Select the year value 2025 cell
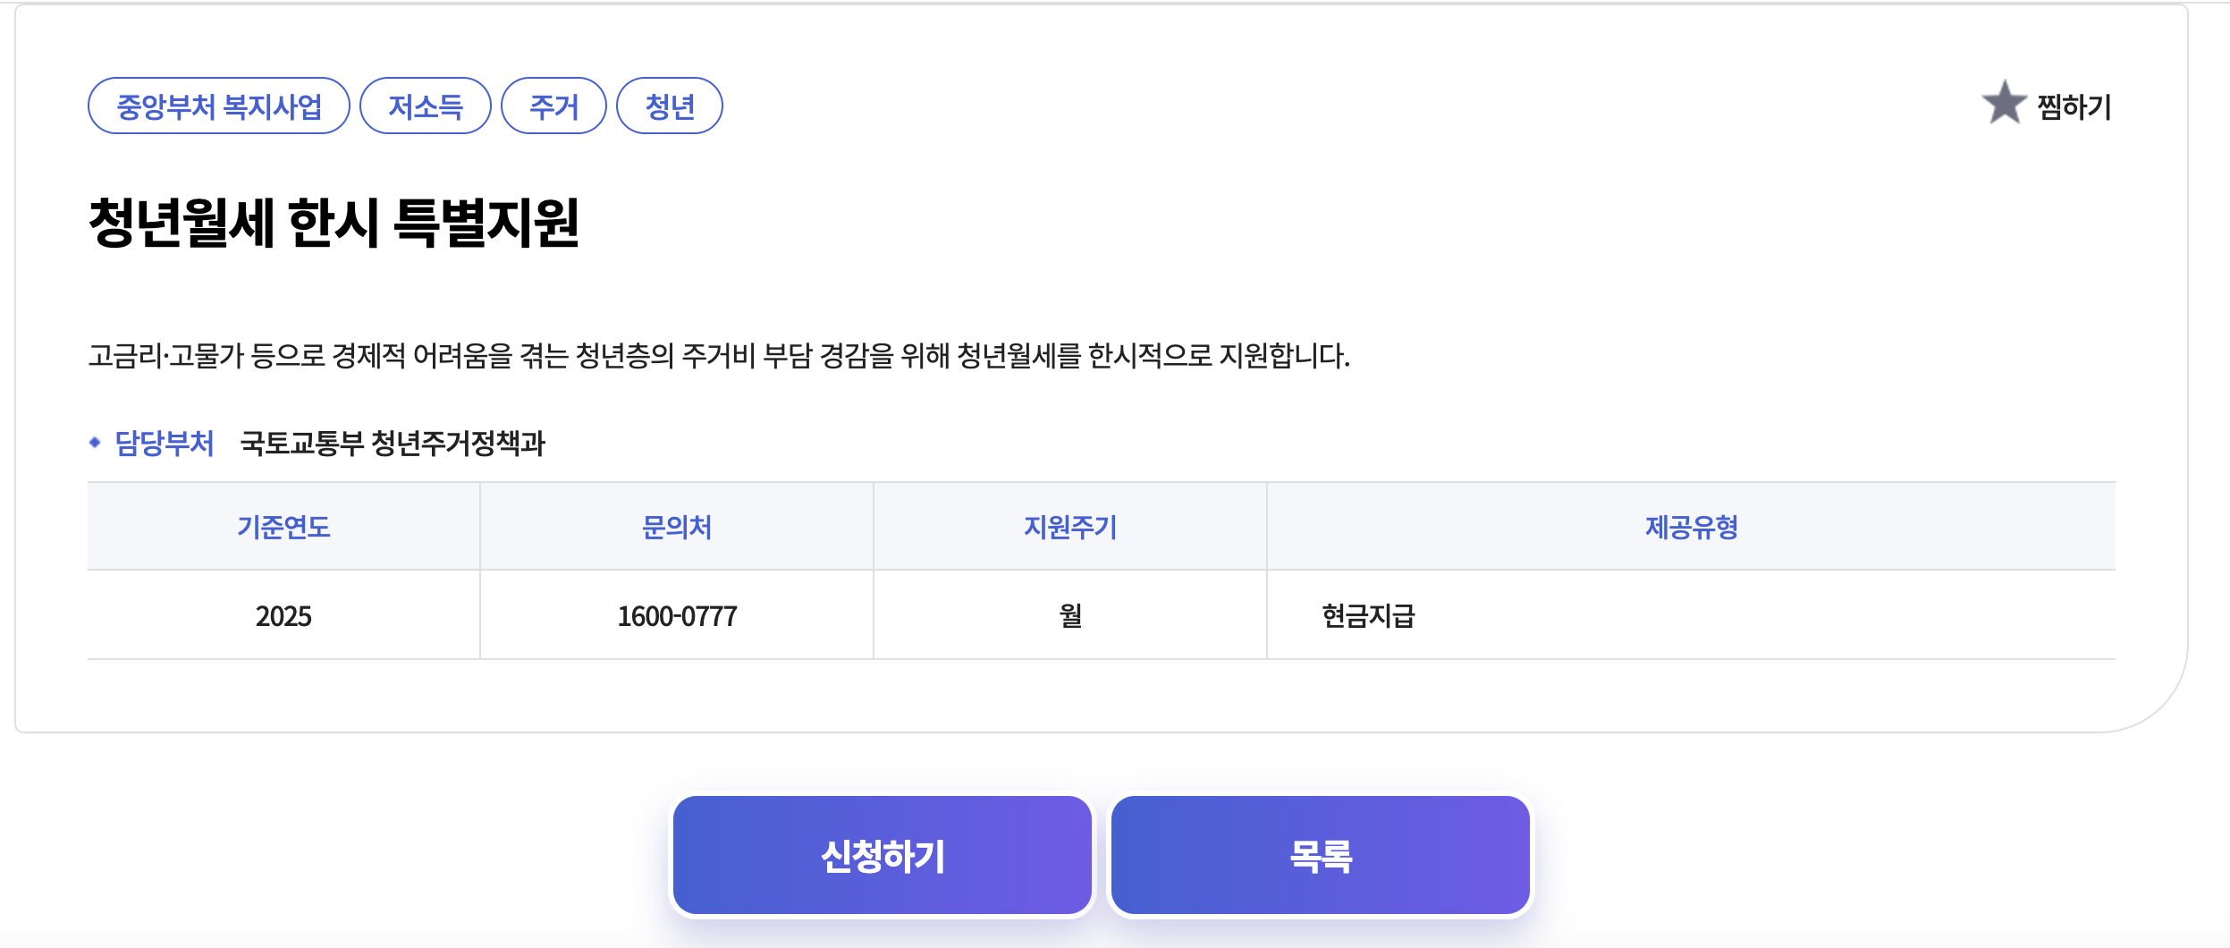 pos(283,614)
